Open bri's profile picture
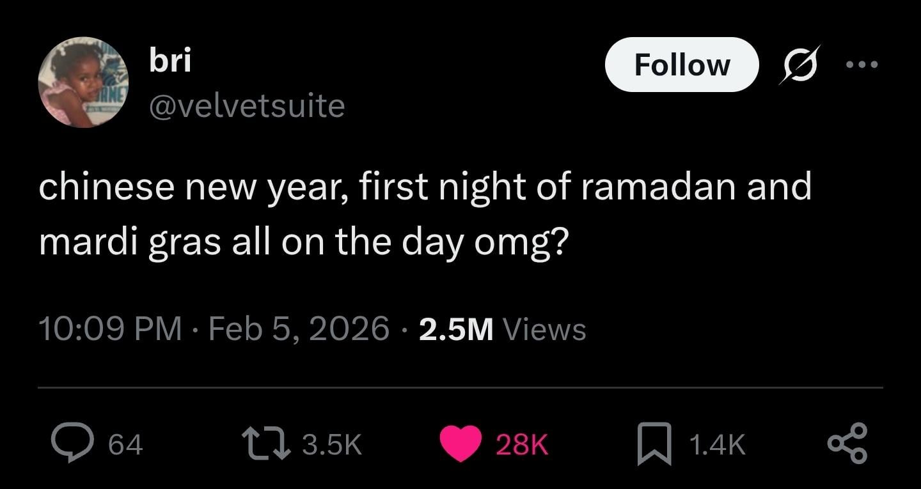Viewport: 921px width, 489px height. tap(83, 82)
